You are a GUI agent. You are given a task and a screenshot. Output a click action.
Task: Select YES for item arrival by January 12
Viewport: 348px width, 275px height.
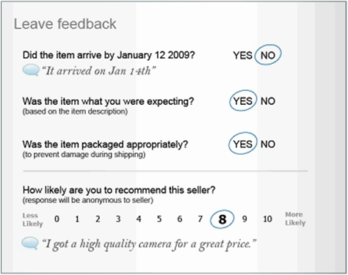tap(242, 55)
